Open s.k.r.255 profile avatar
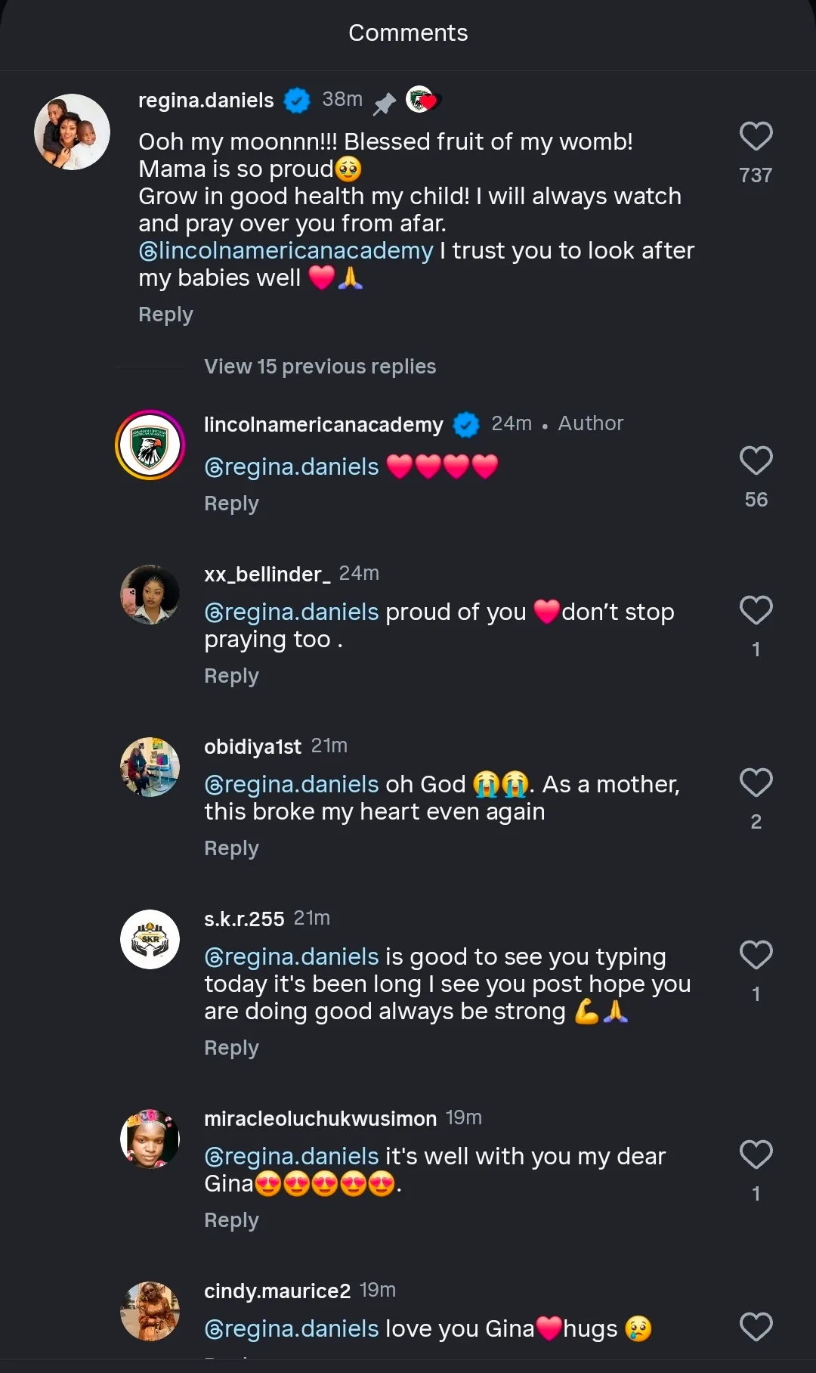 pyautogui.click(x=150, y=940)
